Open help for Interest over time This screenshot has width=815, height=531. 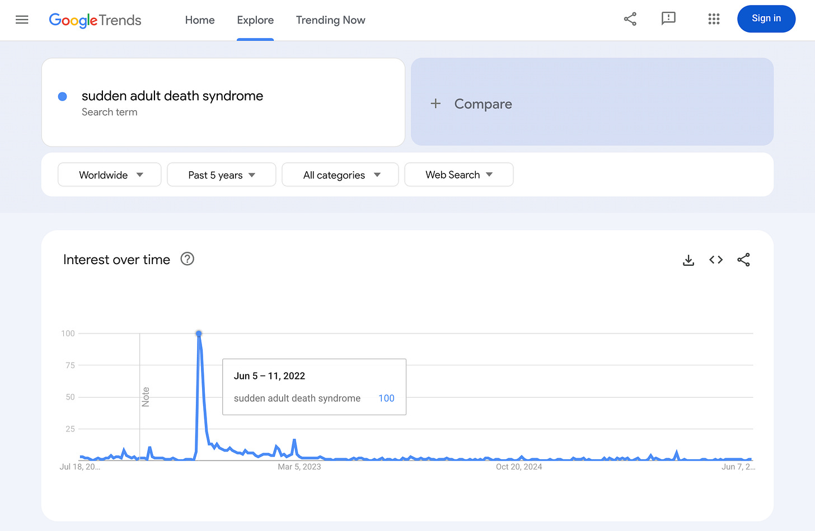pyautogui.click(x=188, y=259)
